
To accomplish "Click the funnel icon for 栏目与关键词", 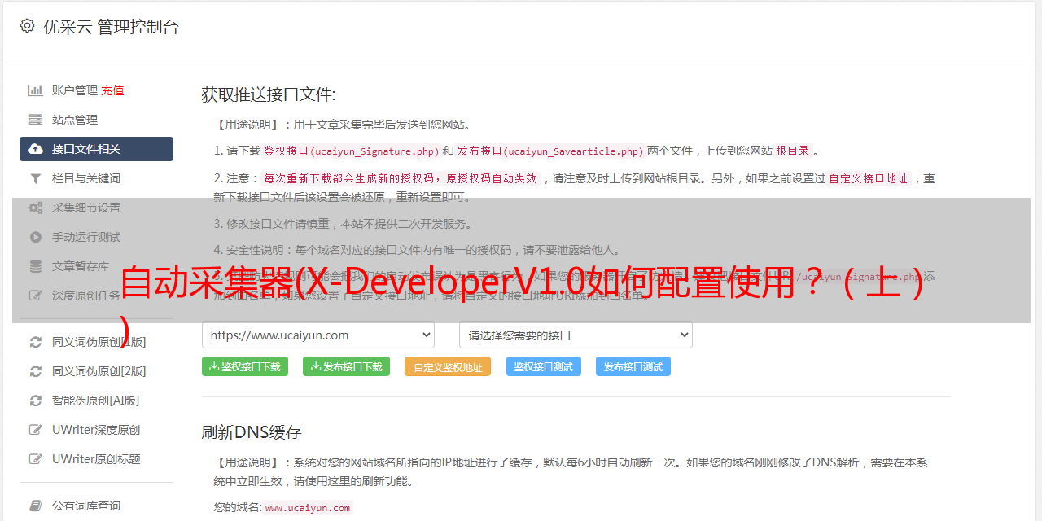I will [x=36, y=178].
